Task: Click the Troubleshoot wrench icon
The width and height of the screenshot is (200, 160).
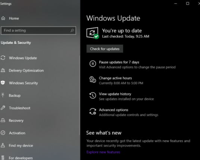Action: [x=3, y=108]
